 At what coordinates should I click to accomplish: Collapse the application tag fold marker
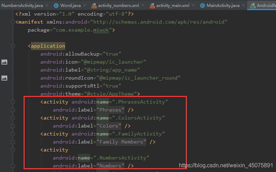(x=13, y=46)
